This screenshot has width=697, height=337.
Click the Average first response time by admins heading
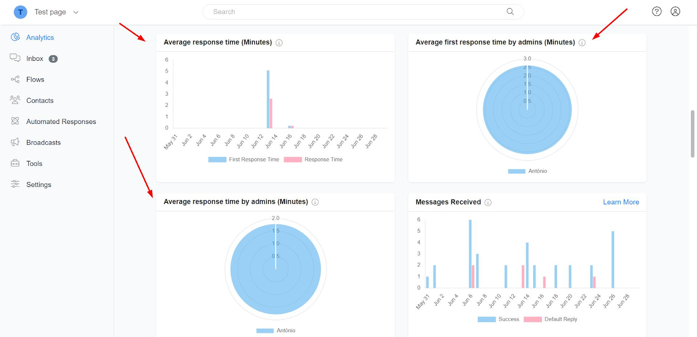pyautogui.click(x=495, y=42)
